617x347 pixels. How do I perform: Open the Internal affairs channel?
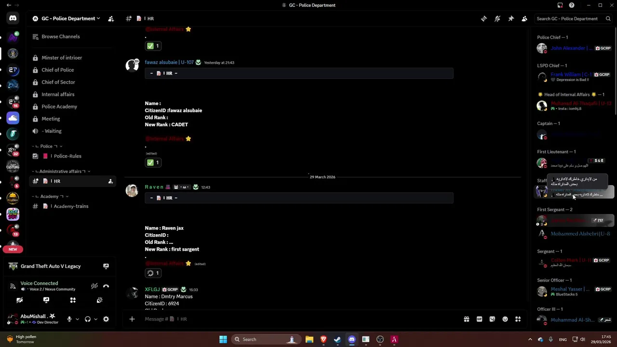coord(58,94)
